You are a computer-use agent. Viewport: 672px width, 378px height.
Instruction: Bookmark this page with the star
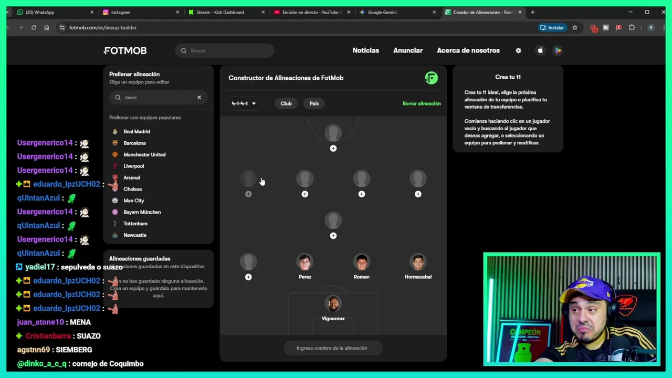coord(575,28)
